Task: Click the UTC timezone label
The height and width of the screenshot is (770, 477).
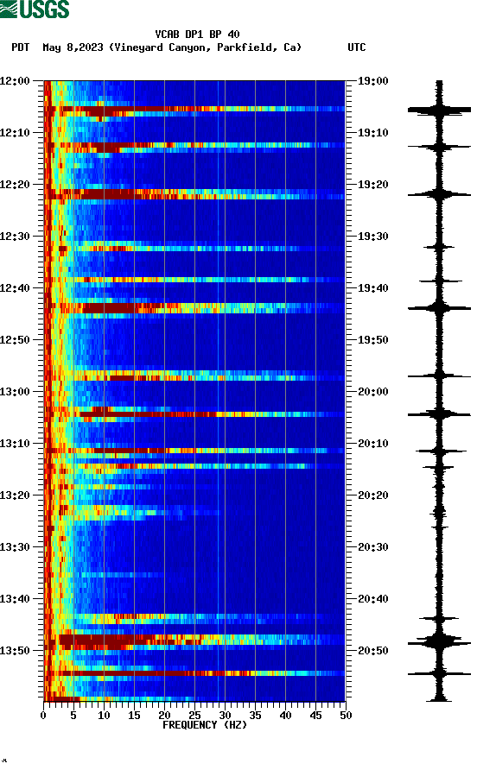Action: tap(357, 47)
